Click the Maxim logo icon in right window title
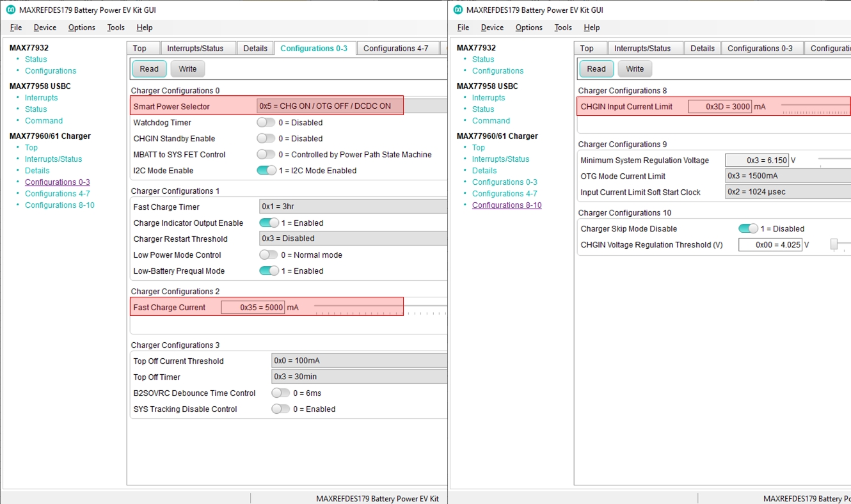The width and height of the screenshot is (851, 504). 458,10
